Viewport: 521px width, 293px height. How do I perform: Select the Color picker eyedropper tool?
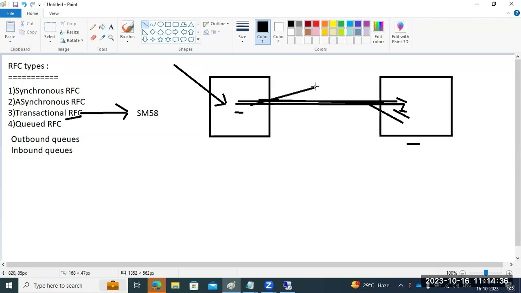pyautogui.click(x=102, y=38)
